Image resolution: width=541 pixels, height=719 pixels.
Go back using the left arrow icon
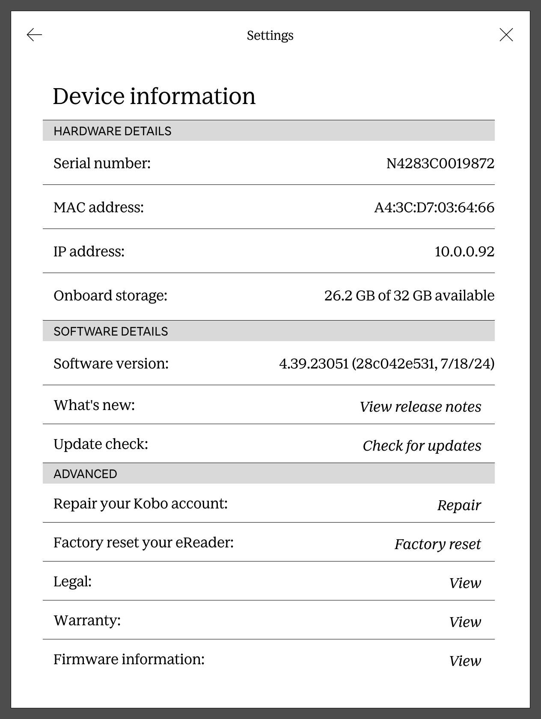[34, 35]
